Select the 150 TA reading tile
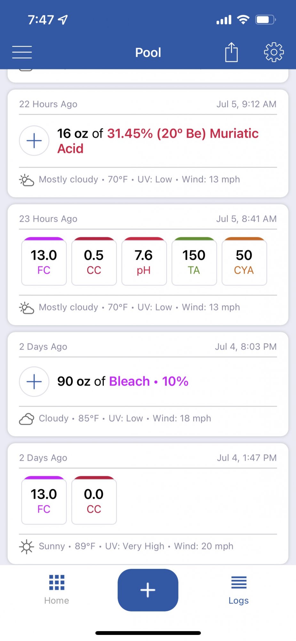Screen dimensions: 296x641 (194, 262)
